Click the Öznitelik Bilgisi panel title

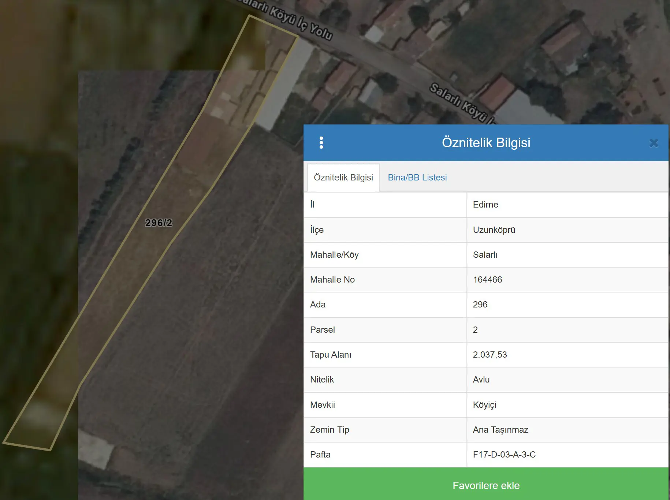tap(486, 143)
